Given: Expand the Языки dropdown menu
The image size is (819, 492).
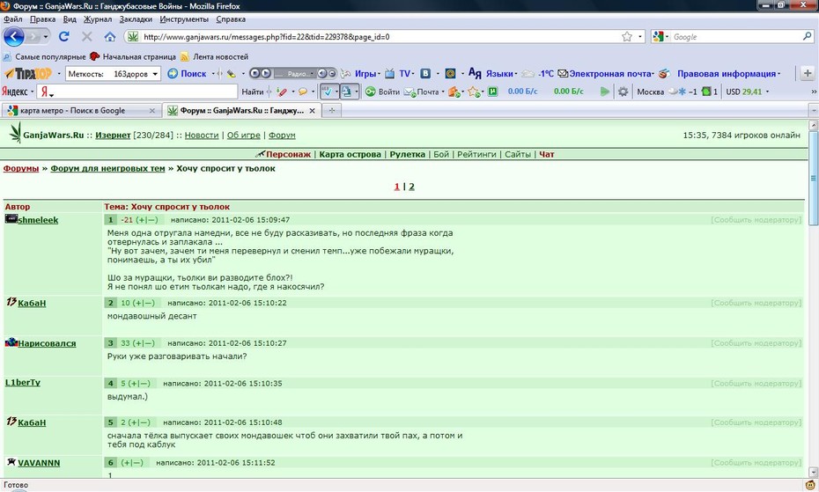Looking at the screenshot, I should (x=515, y=74).
